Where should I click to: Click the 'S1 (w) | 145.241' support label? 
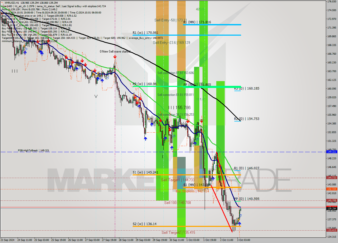point(145,172)
